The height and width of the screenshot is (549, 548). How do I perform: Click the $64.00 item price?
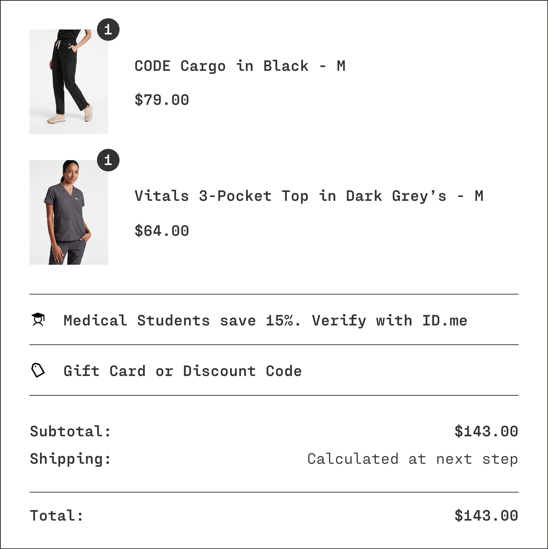point(162,231)
